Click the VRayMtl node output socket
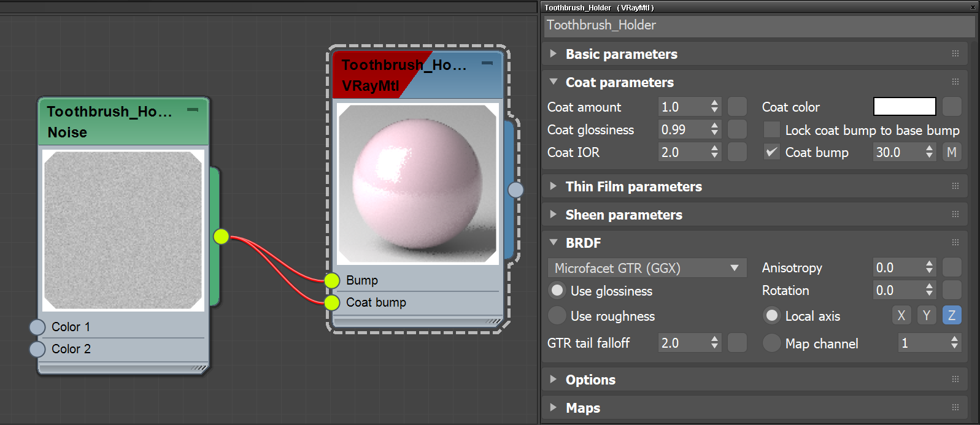980x425 pixels. (x=516, y=190)
